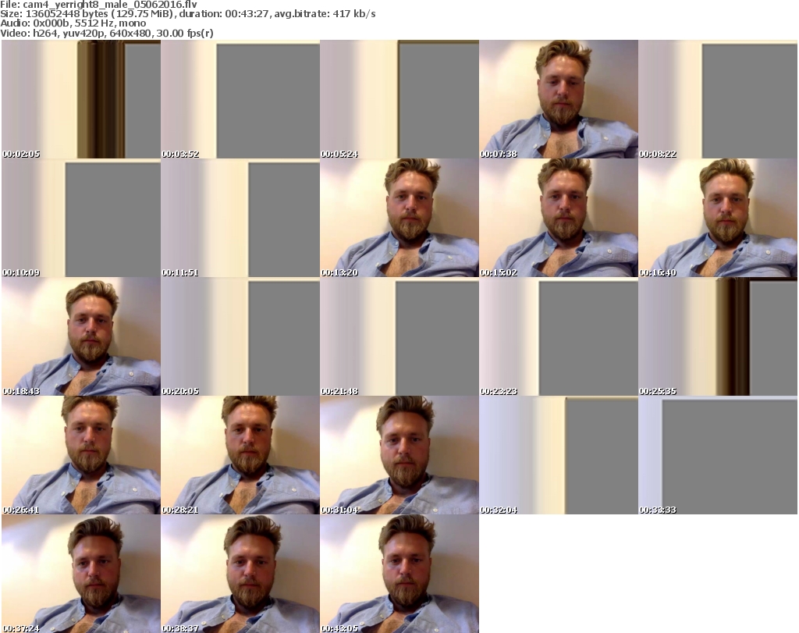Select the thumbnail stamped 00:03:52
The height and width of the screenshot is (633, 799).
click(x=240, y=99)
